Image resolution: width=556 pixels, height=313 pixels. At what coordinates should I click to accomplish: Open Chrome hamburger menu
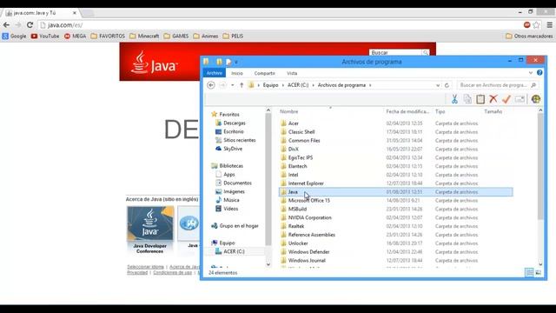tap(549, 25)
